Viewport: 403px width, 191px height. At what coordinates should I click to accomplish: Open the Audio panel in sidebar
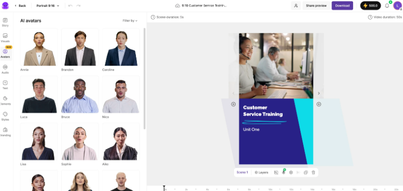5,69
